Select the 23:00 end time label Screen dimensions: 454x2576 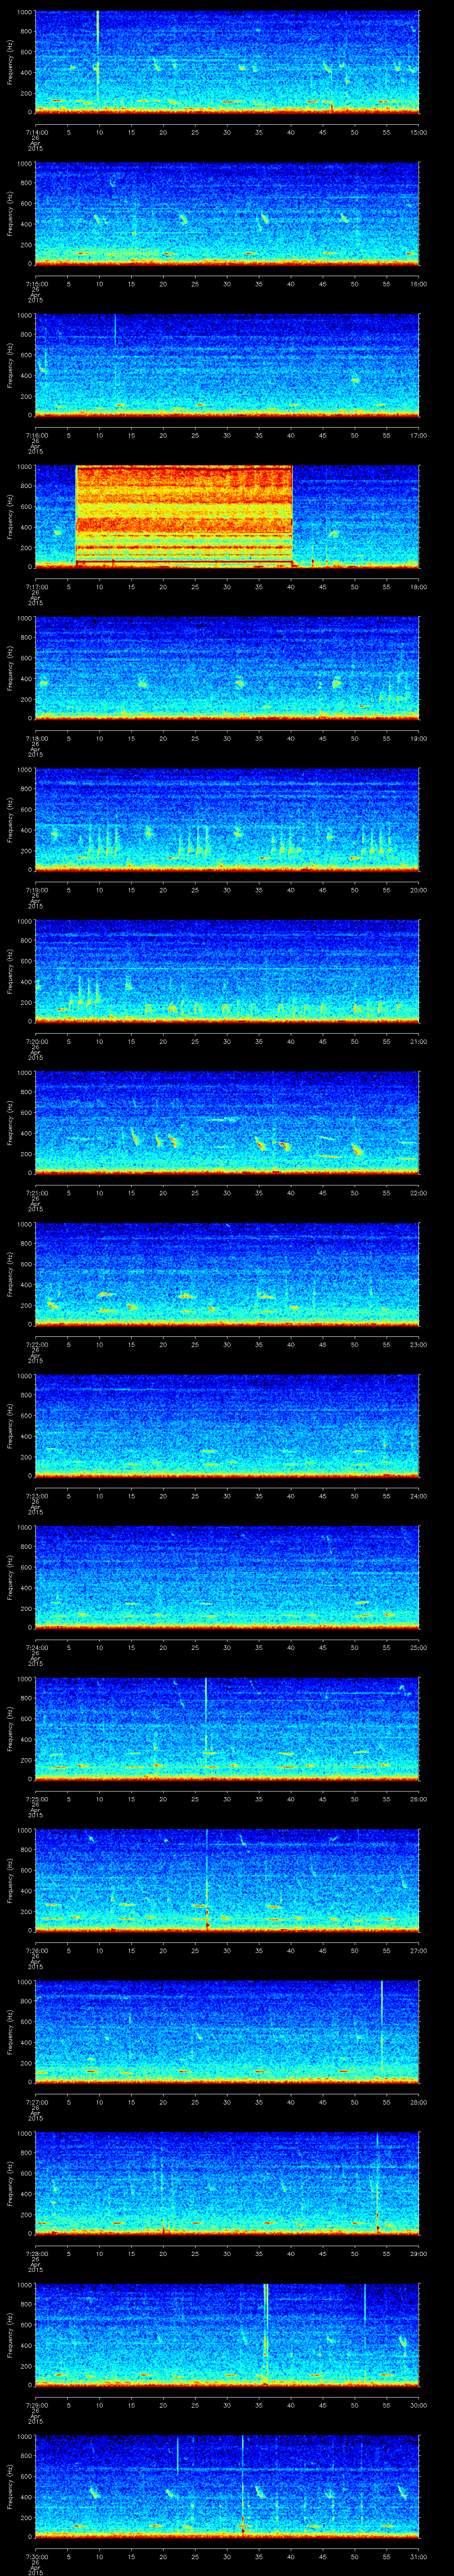pos(418,1344)
